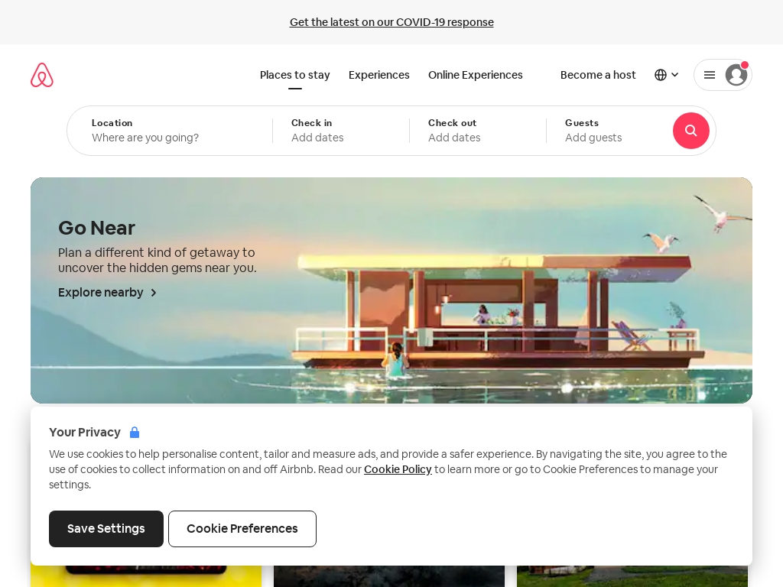
Task: Click the user profile avatar icon
Action: click(736, 75)
